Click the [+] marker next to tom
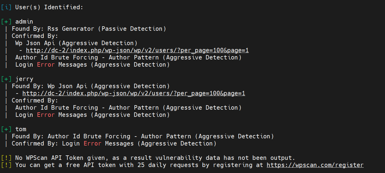 [x=6, y=129]
